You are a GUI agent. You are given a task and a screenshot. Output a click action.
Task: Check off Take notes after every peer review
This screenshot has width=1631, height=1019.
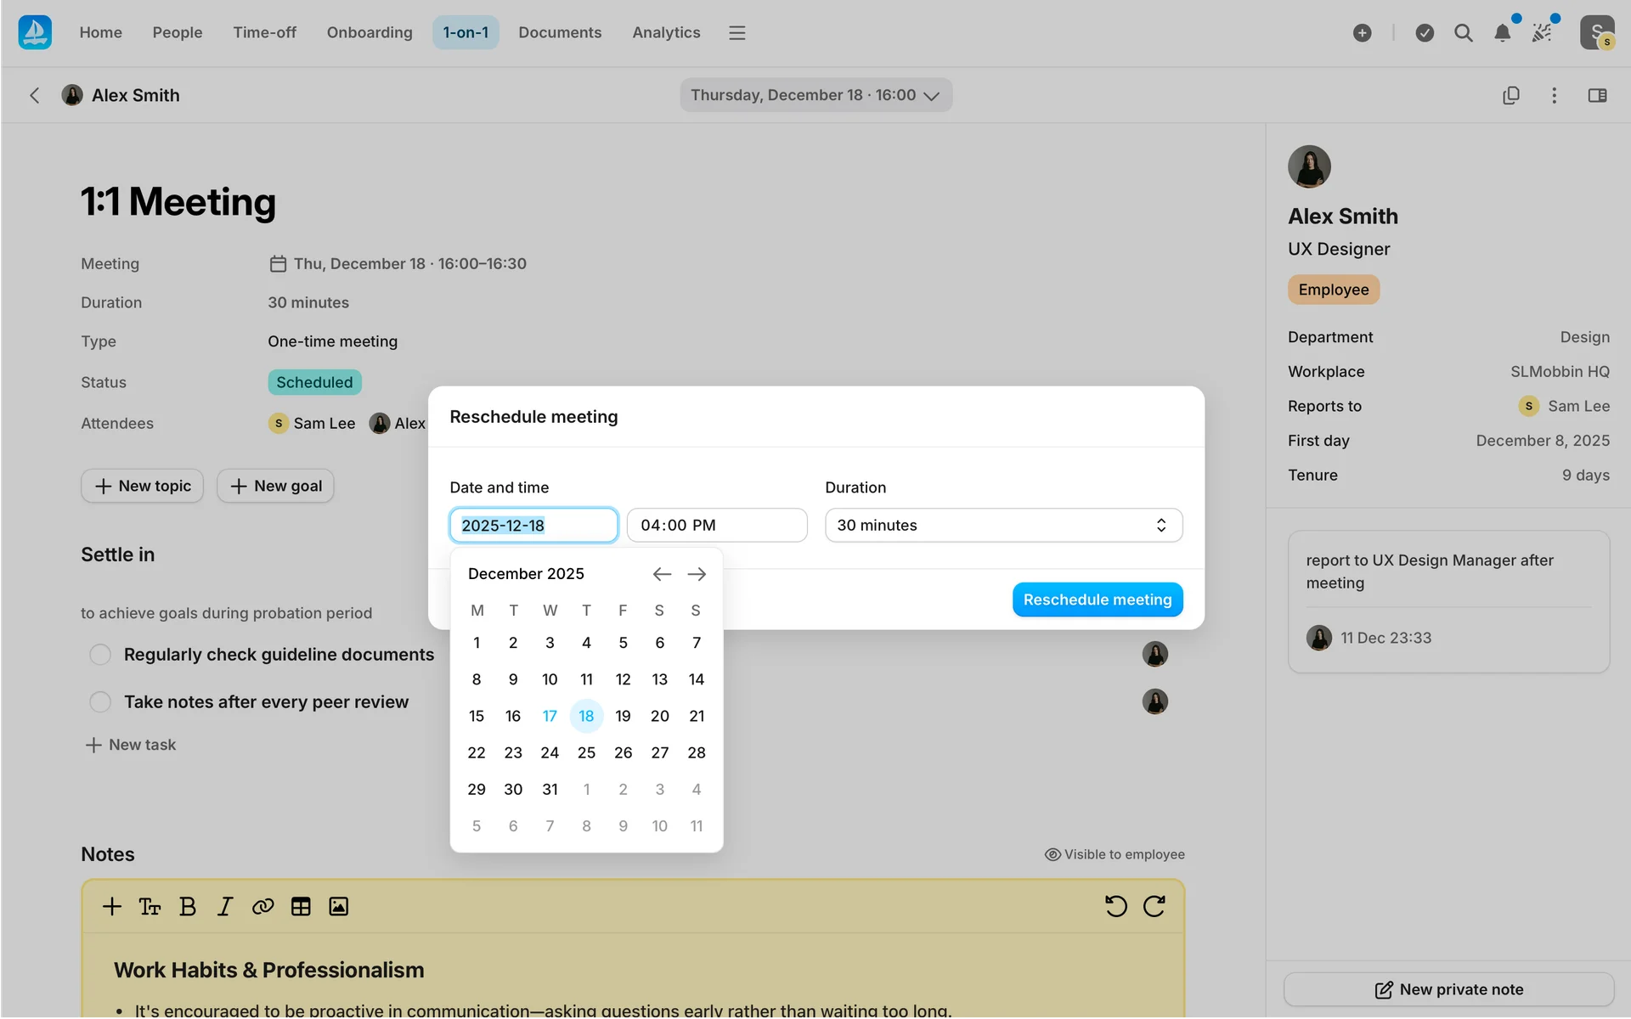click(100, 702)
